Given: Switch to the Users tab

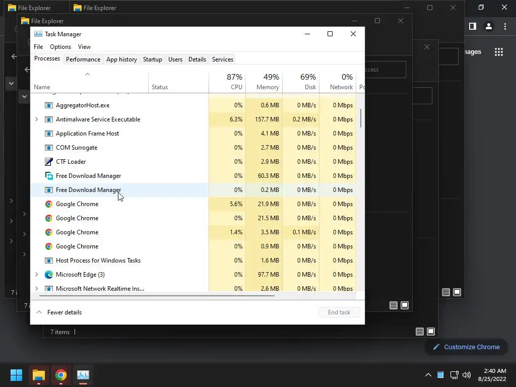Looking at the screenshot, I should tap(175, 59).
